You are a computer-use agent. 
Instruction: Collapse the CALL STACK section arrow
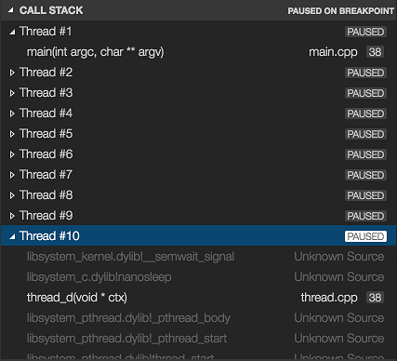click(11, 10)
